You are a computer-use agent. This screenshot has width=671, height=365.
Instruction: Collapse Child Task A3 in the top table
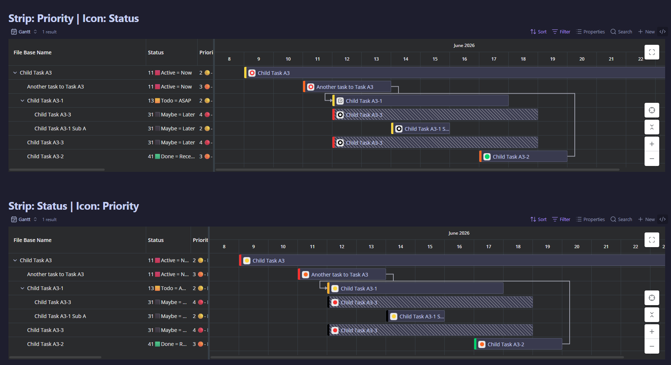tap(15, 73)
